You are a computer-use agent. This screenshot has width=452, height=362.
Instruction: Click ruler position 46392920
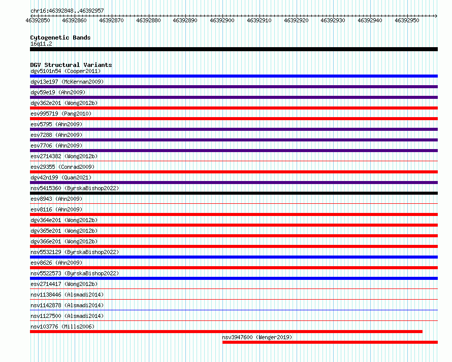(296, 20)
